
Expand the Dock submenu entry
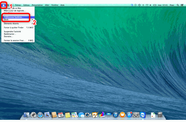pos(18,20)
